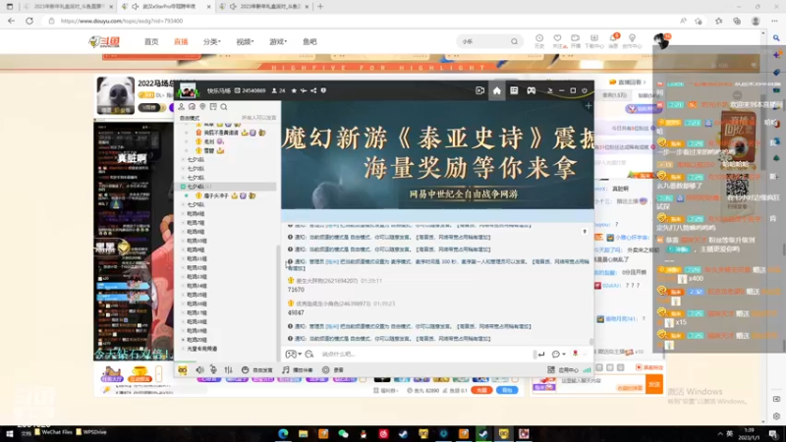Mute audio on second browser tab
Screen dimensions: 786x442
[136, 7]
